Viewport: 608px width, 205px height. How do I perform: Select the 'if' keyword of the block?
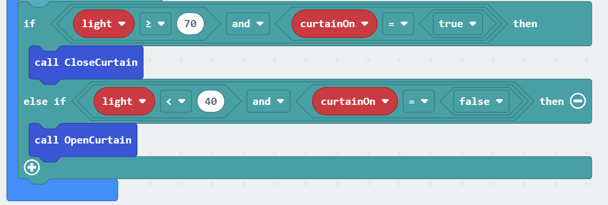(30, 24)
